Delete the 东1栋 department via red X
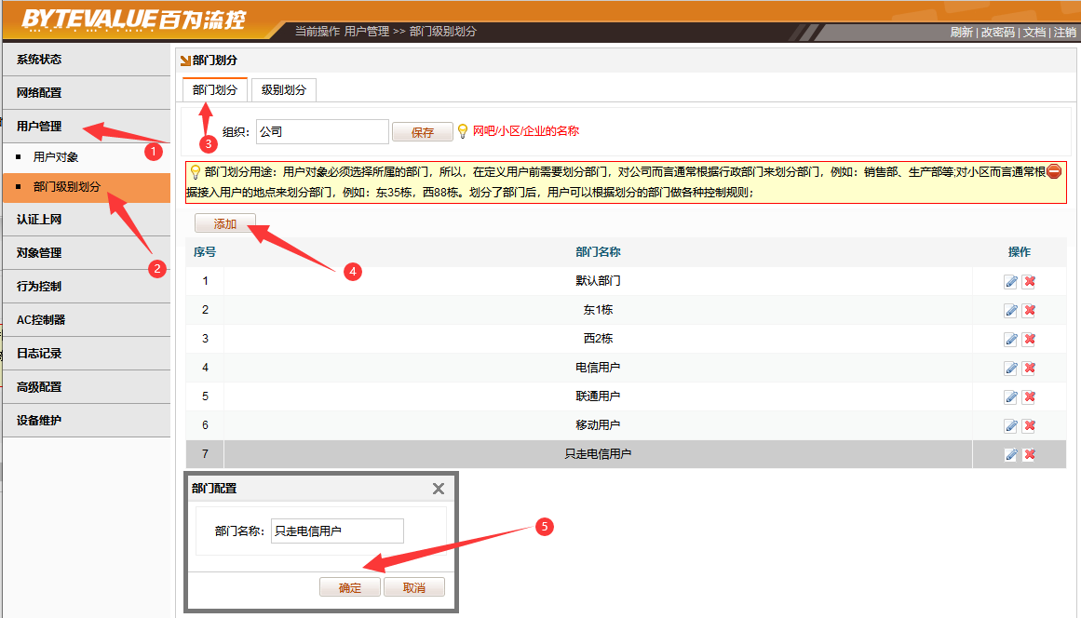Image resolution: width=1081 pixels, height=618 pixels. click(x=1029, y=311)
